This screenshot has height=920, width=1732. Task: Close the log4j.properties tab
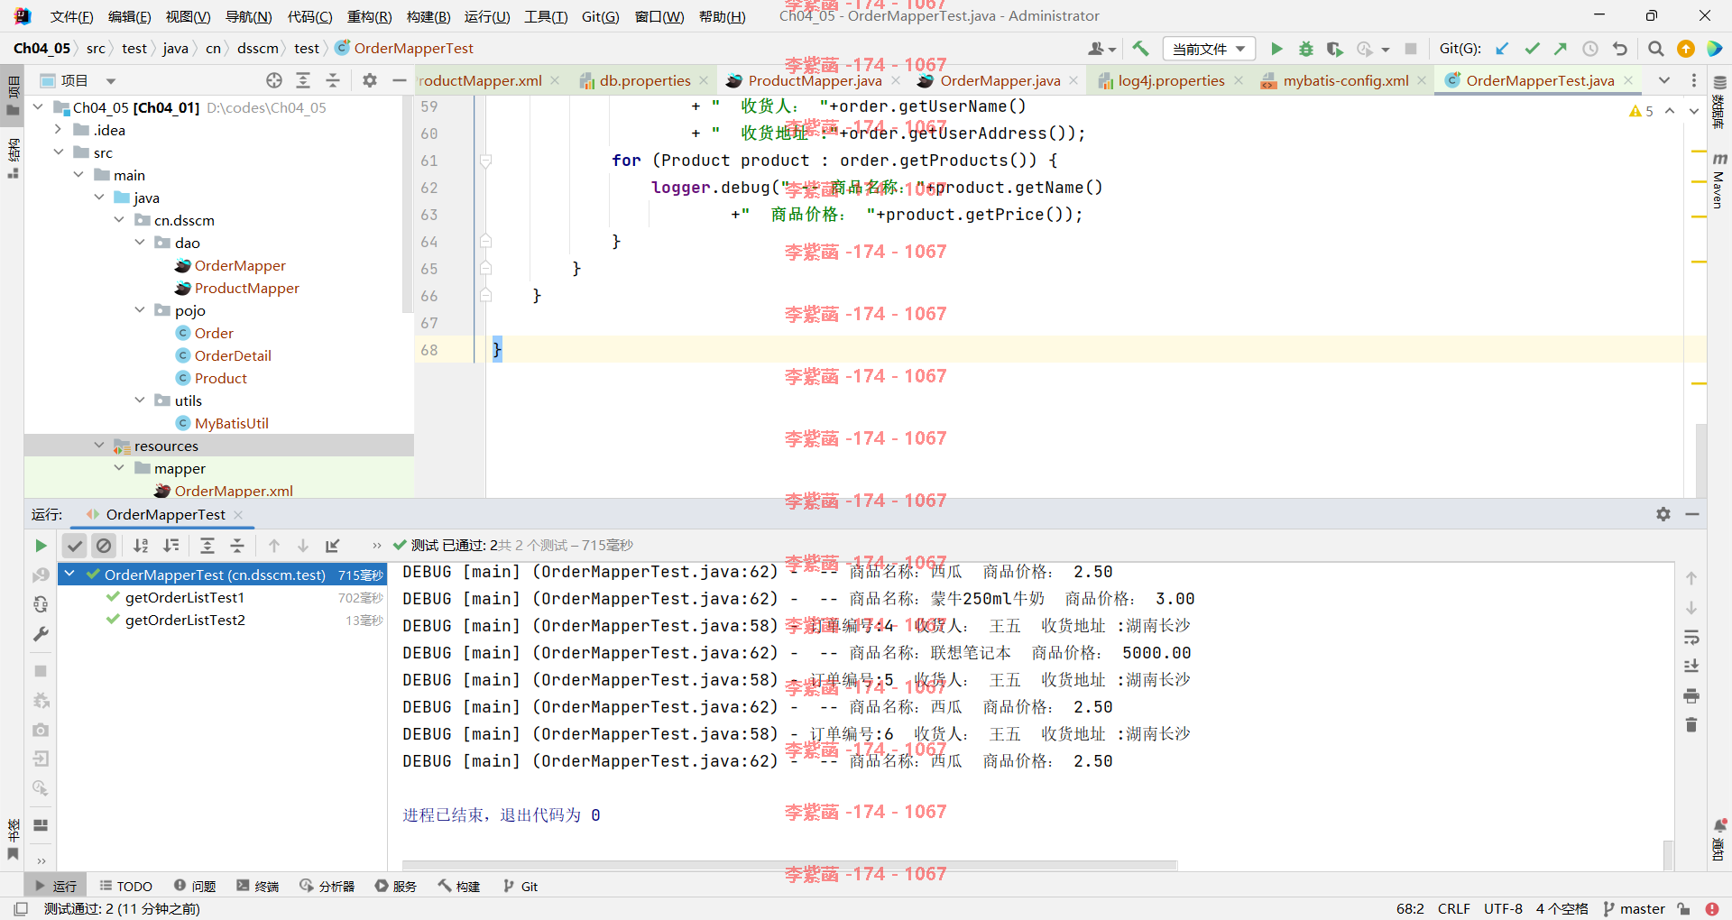(1239, 80)
